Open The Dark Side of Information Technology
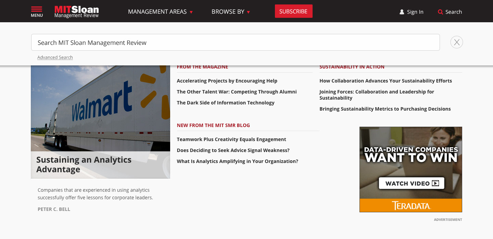This screenshot has height=239, width=493. point(226,103)
